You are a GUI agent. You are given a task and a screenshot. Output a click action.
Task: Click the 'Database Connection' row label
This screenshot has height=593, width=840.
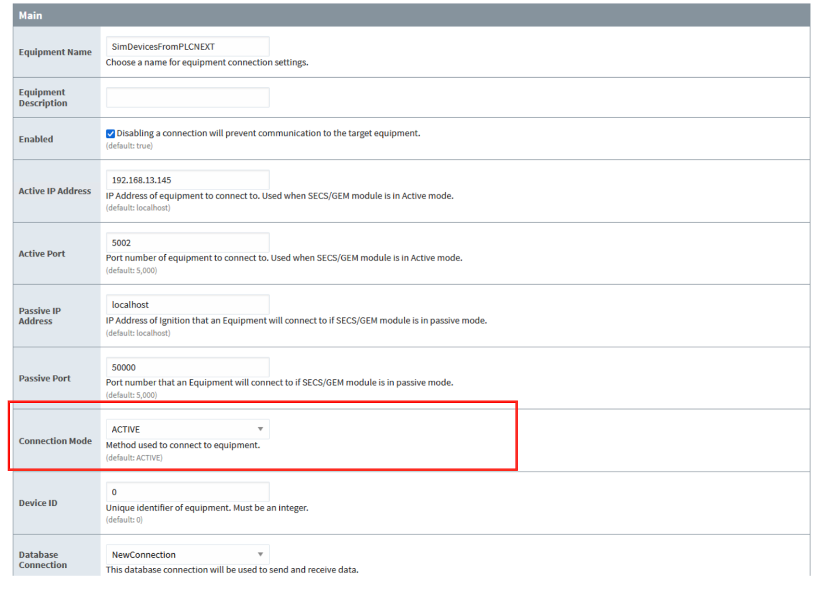tap(43, 560)
